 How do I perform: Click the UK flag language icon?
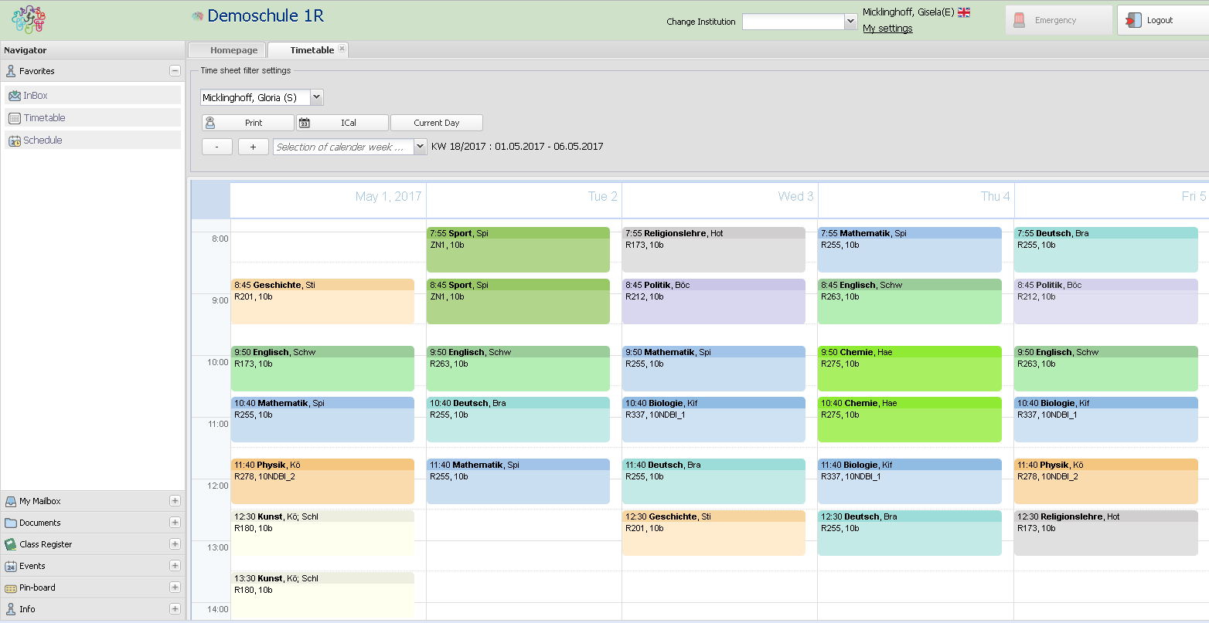tap(963, 12)
